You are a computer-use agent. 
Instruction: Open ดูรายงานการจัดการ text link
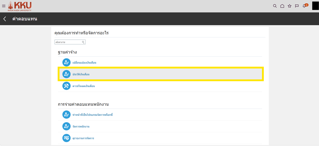click(x=83, y=138)
